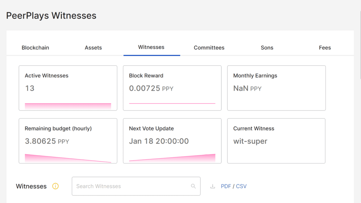Click the PeerPlays Witnesses page heading
Viewport: 361px width, 203px height.
click(51, 16)
